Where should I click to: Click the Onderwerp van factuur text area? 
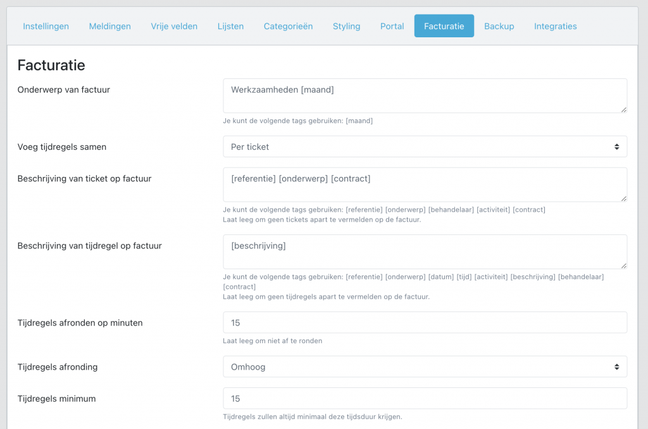(x=425, y=95)
